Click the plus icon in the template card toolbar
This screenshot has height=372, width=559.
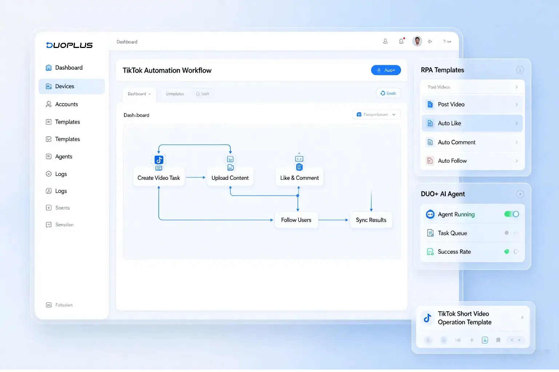point(472,340)
